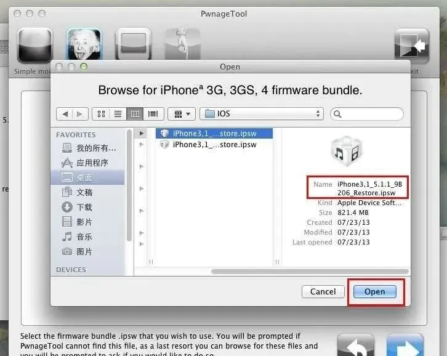Image resolution: width=447 pixels, height=356 pixels.
Task: Click the film strip icon next to 影片
Action: click(x=67, y=222)
